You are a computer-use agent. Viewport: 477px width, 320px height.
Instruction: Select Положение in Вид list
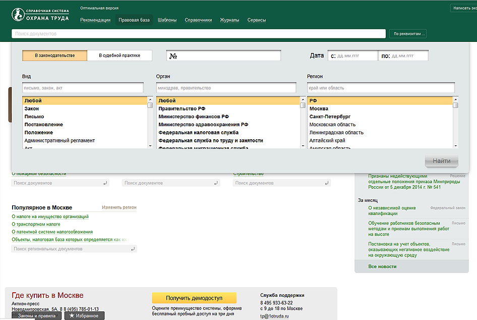click(x=85, y=132)
